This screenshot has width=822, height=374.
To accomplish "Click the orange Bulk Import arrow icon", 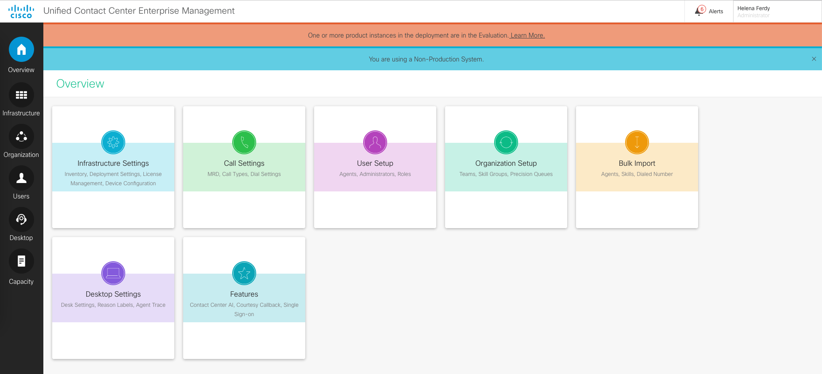I will point(637,142).
